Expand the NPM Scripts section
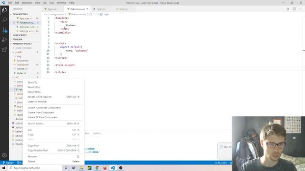 click(x=25, y=35)
